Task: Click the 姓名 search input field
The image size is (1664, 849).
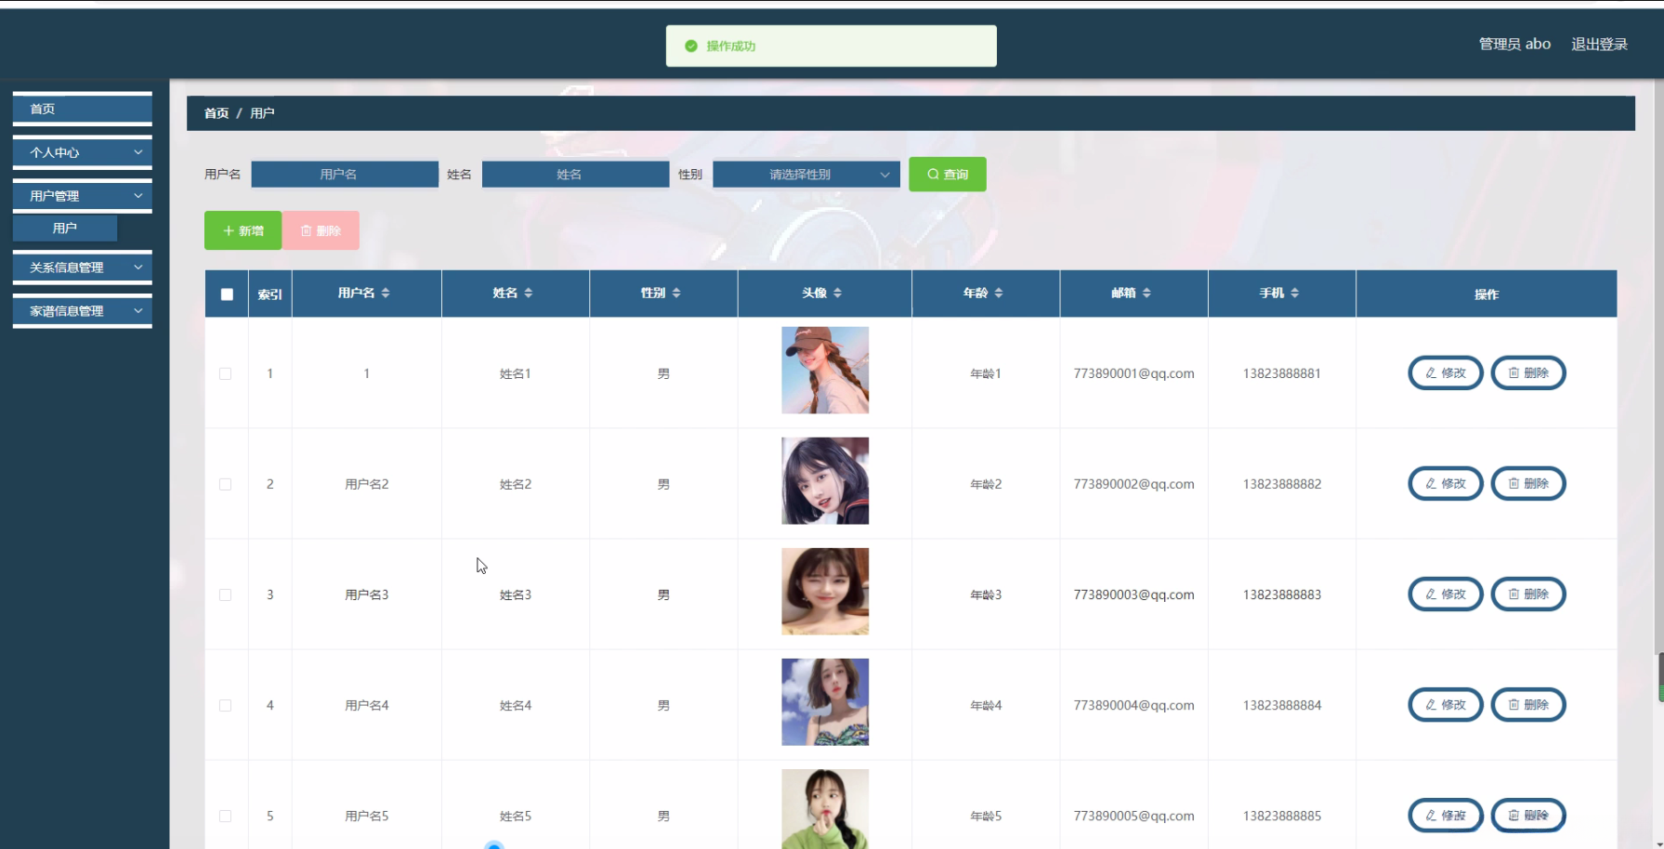Action: (x=576, y=175)
